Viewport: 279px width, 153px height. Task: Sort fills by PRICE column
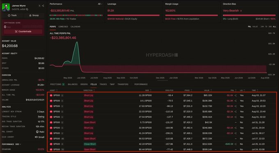(x=188, y=90)
